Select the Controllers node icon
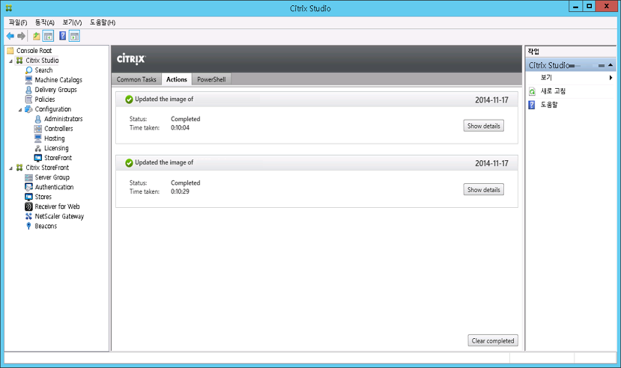621x368 pixels. 38,129
